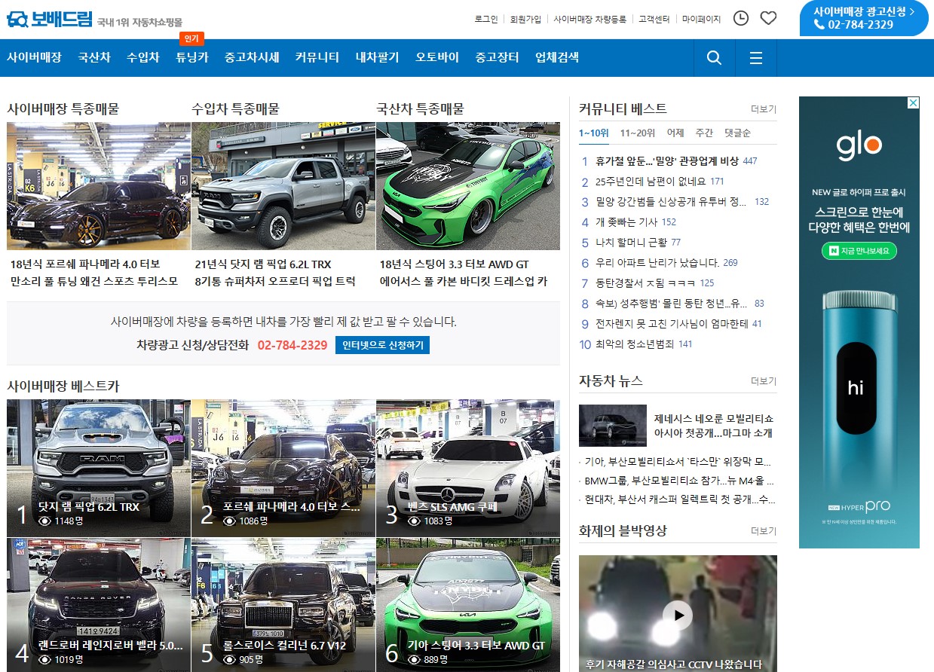Click the 회원가입 link
The height and width of the screenshot is (672, 934).
525,20
